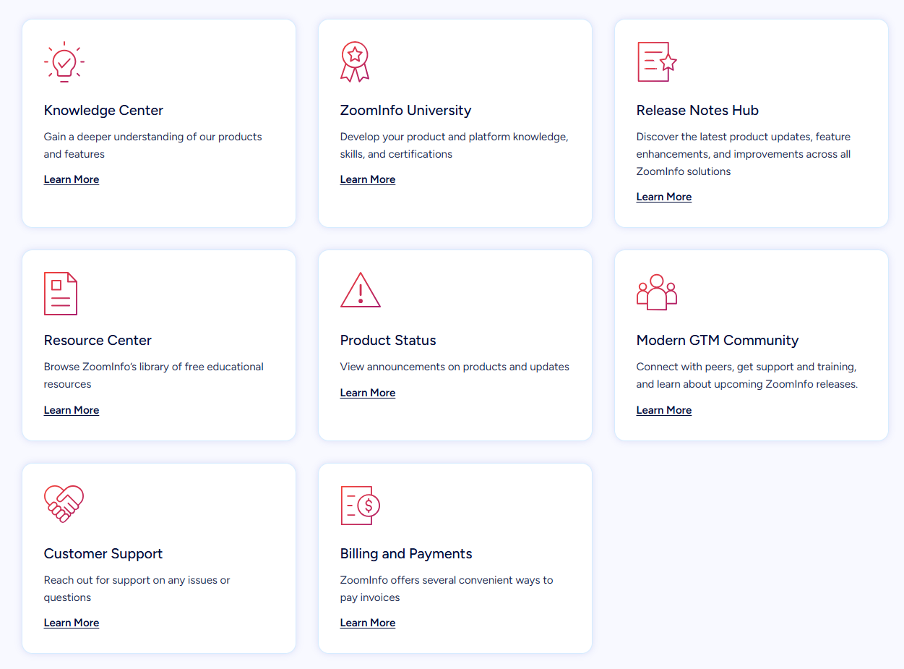
Task: Select Learn More under Product Status
Action: (368, 393)
